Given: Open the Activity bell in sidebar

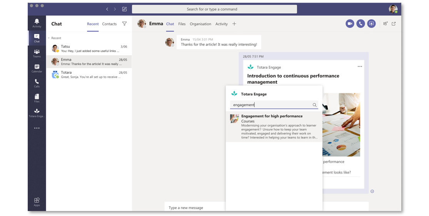Looking at the screenshot, I should [x=37, y=23].
